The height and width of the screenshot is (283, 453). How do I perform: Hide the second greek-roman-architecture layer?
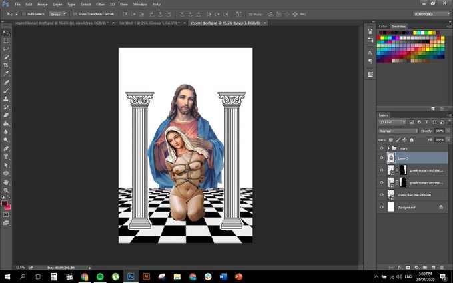[381, 182]
